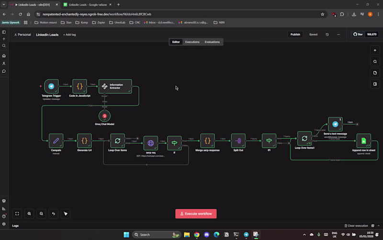Click the Publish button

pos(295,34)
